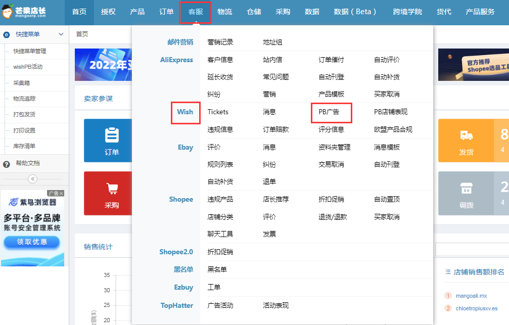Image resolution: width=509 pixels, height=325 pixels.
Task: Open 首页 in top navigation
Action: [79, 12]
